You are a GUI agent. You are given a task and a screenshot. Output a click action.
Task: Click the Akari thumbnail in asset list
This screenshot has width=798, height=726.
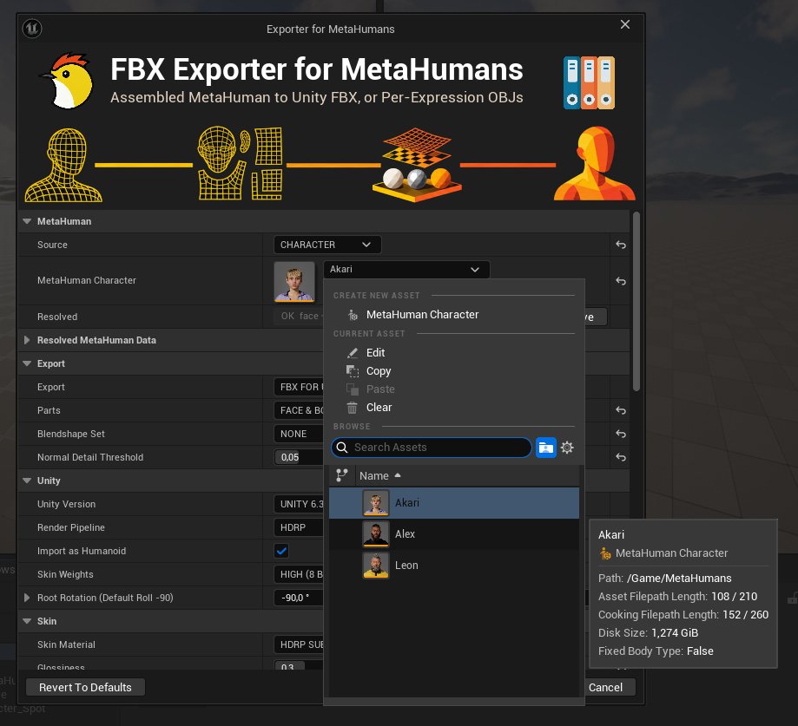(x=376, y=503)
